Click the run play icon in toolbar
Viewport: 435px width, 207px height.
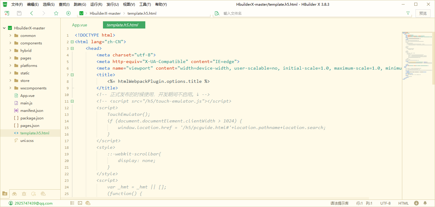pyautogui.click(x=68, y=13)
